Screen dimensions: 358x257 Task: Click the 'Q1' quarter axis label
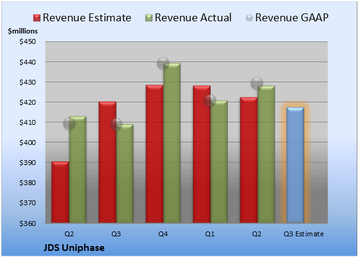pos(210,234)
